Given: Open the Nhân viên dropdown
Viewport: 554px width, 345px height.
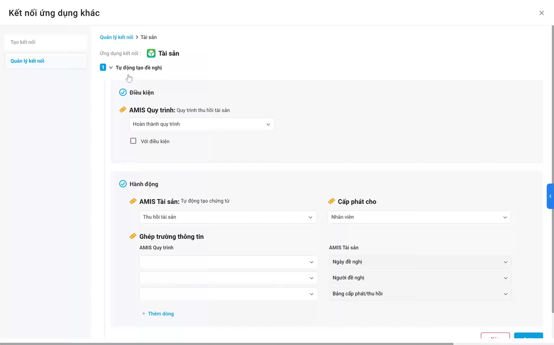Looking at the screenshot, I should click(419, 217).
